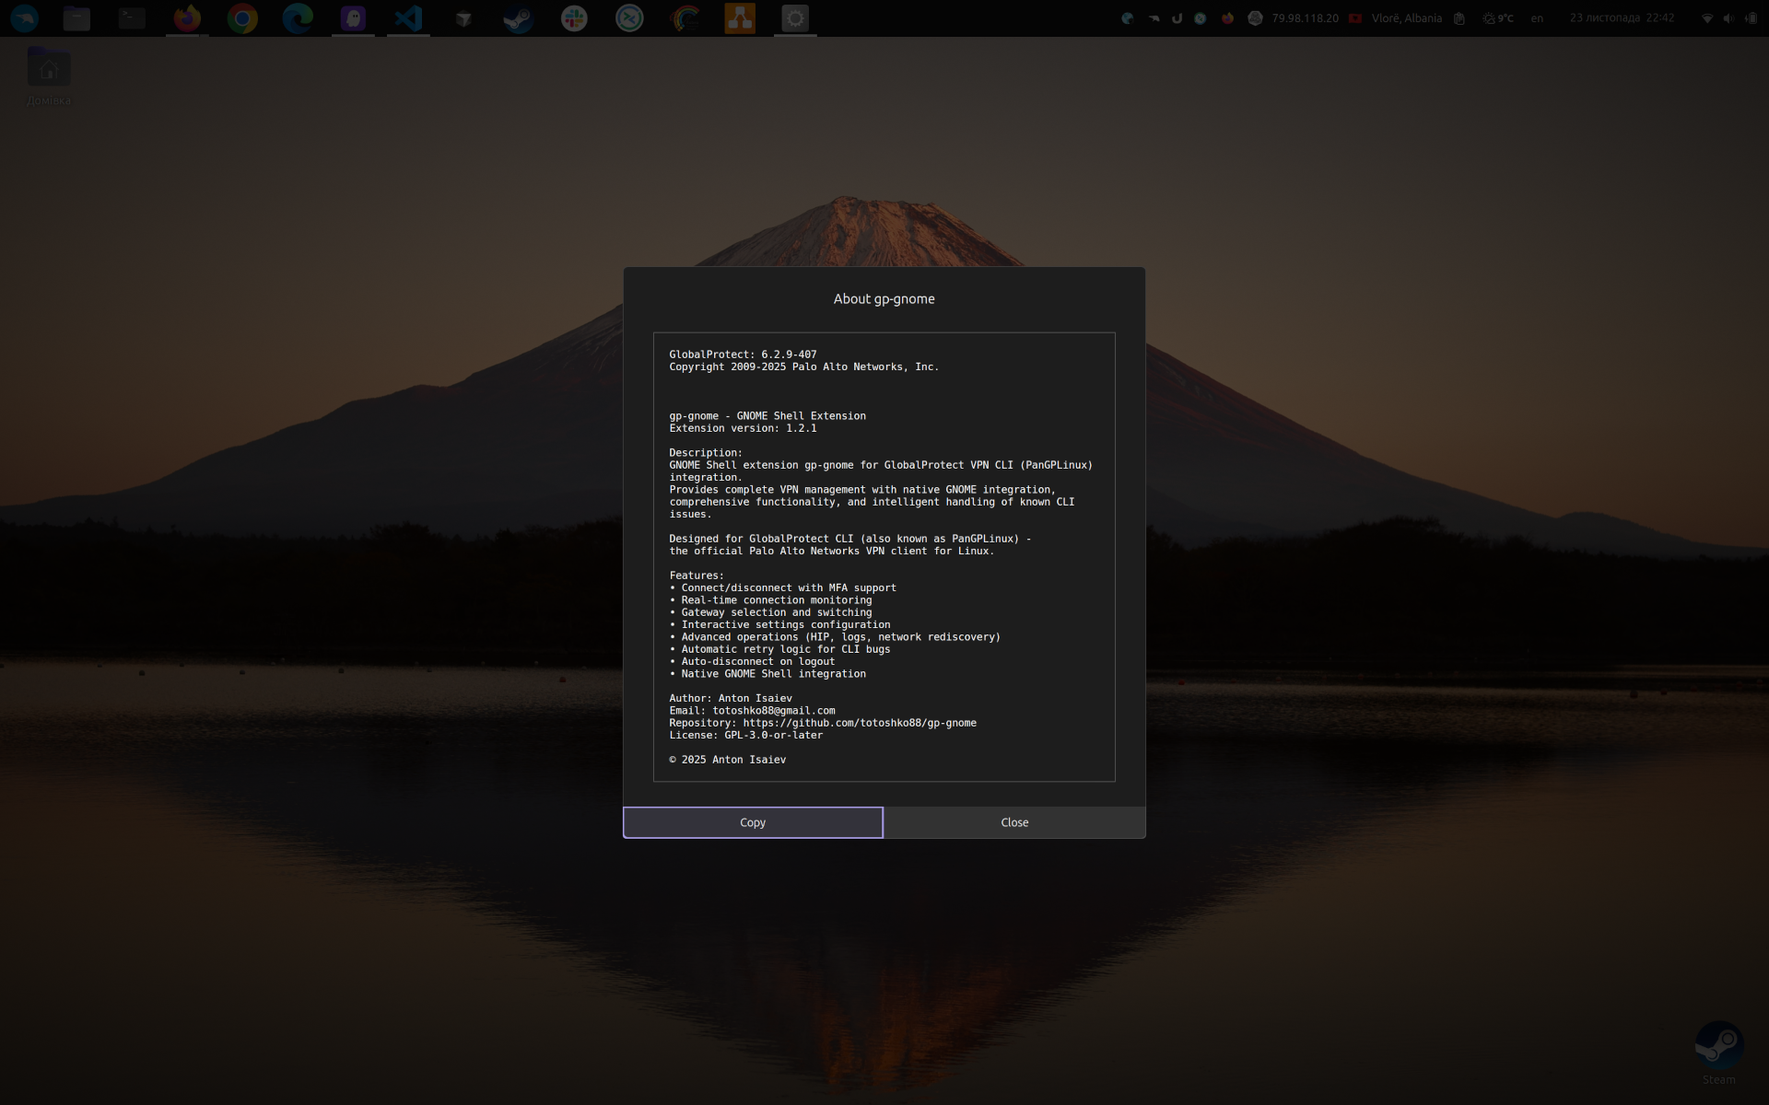
Task: Click the Copy button in dialog
Action: (752, 822)
